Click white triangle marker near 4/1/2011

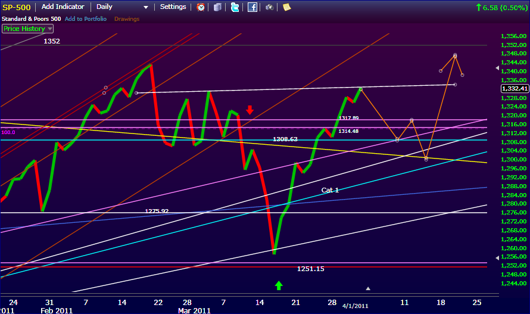tap(368, 288)
